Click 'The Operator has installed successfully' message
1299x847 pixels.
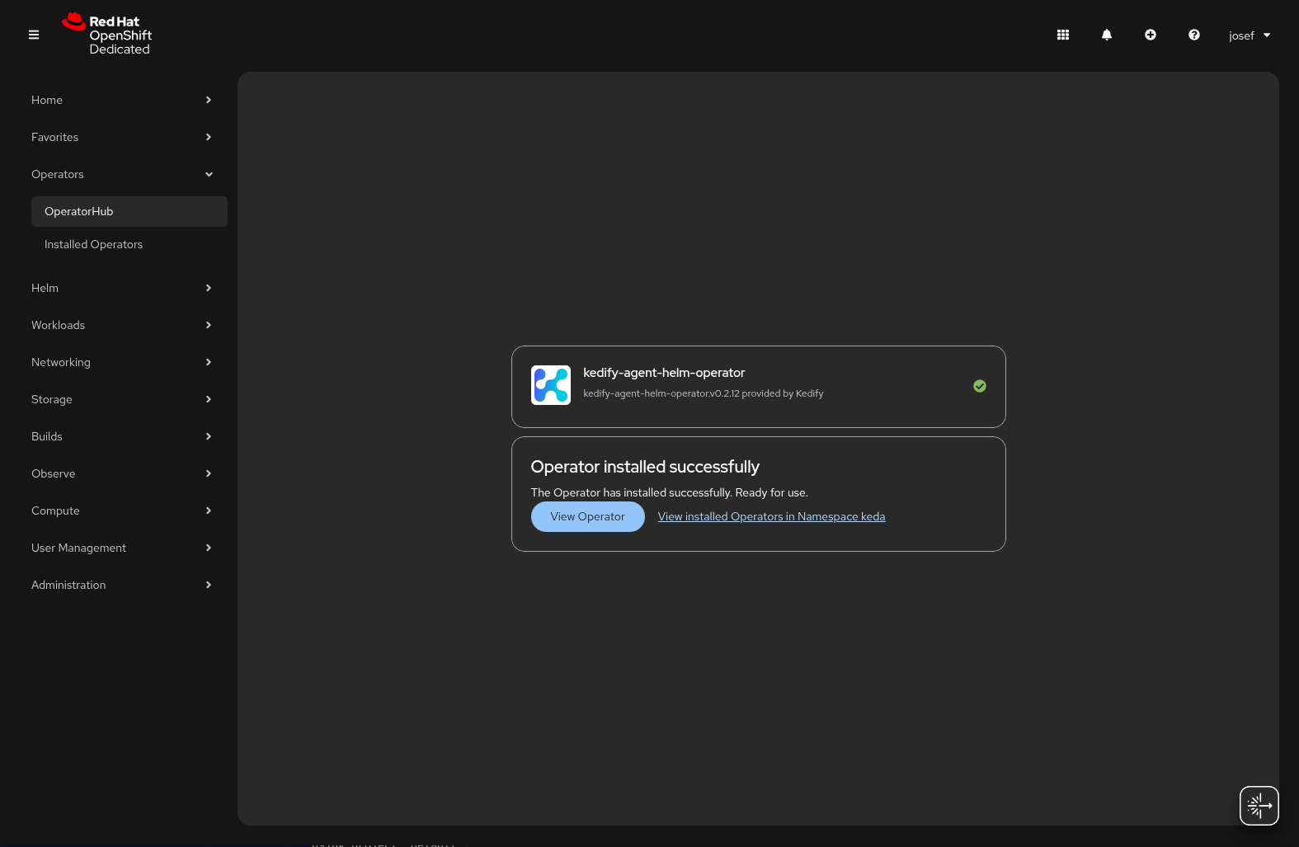tap(670, 492)
